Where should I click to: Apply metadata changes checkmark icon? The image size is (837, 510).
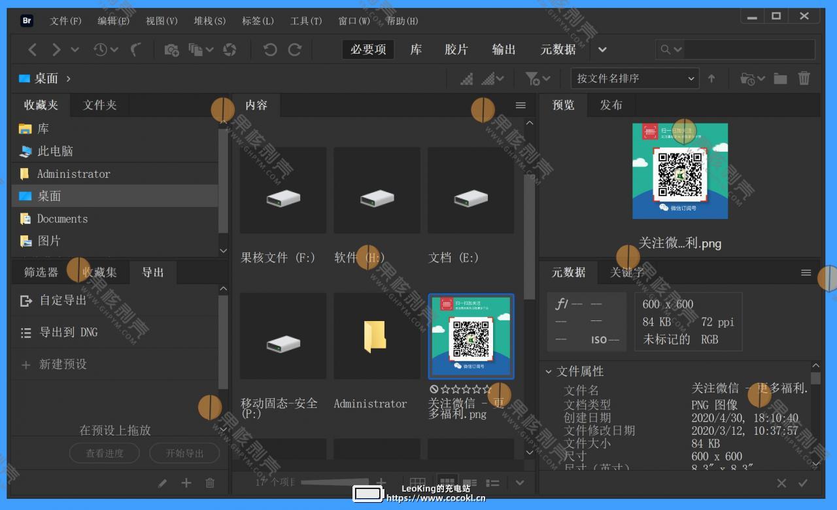coord(803,483)
